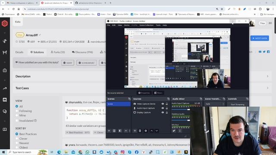The image size is (276, 155).
Task: Open advanced audio properties gears in Audio Mixer
Action: [x=174, y=131]
